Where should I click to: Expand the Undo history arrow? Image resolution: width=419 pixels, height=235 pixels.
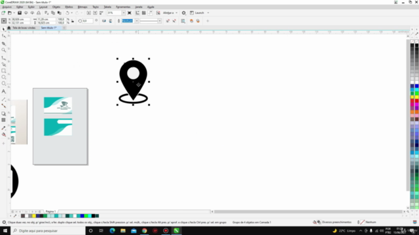pos(71,13)
